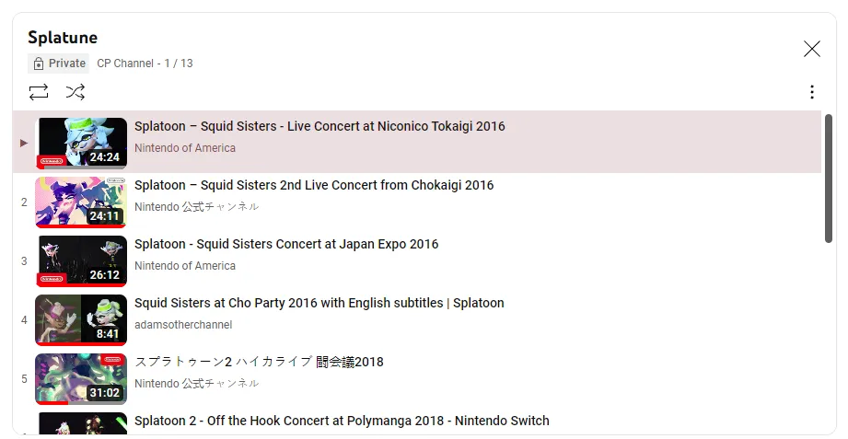
Task: Play スプラトゥーン2 ハイカライブ 闘会議2018 video
Action: pos(259,362)
